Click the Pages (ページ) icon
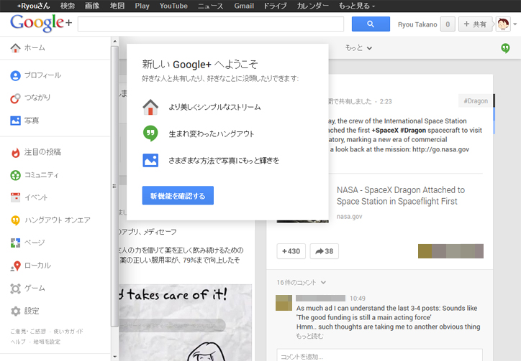The image size is (521, 361). click(x=15, y=243)
